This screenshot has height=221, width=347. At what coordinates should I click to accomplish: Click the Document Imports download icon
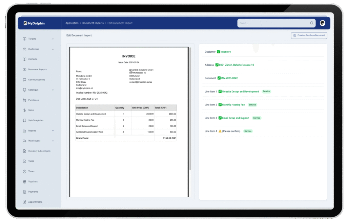[24, 70]
